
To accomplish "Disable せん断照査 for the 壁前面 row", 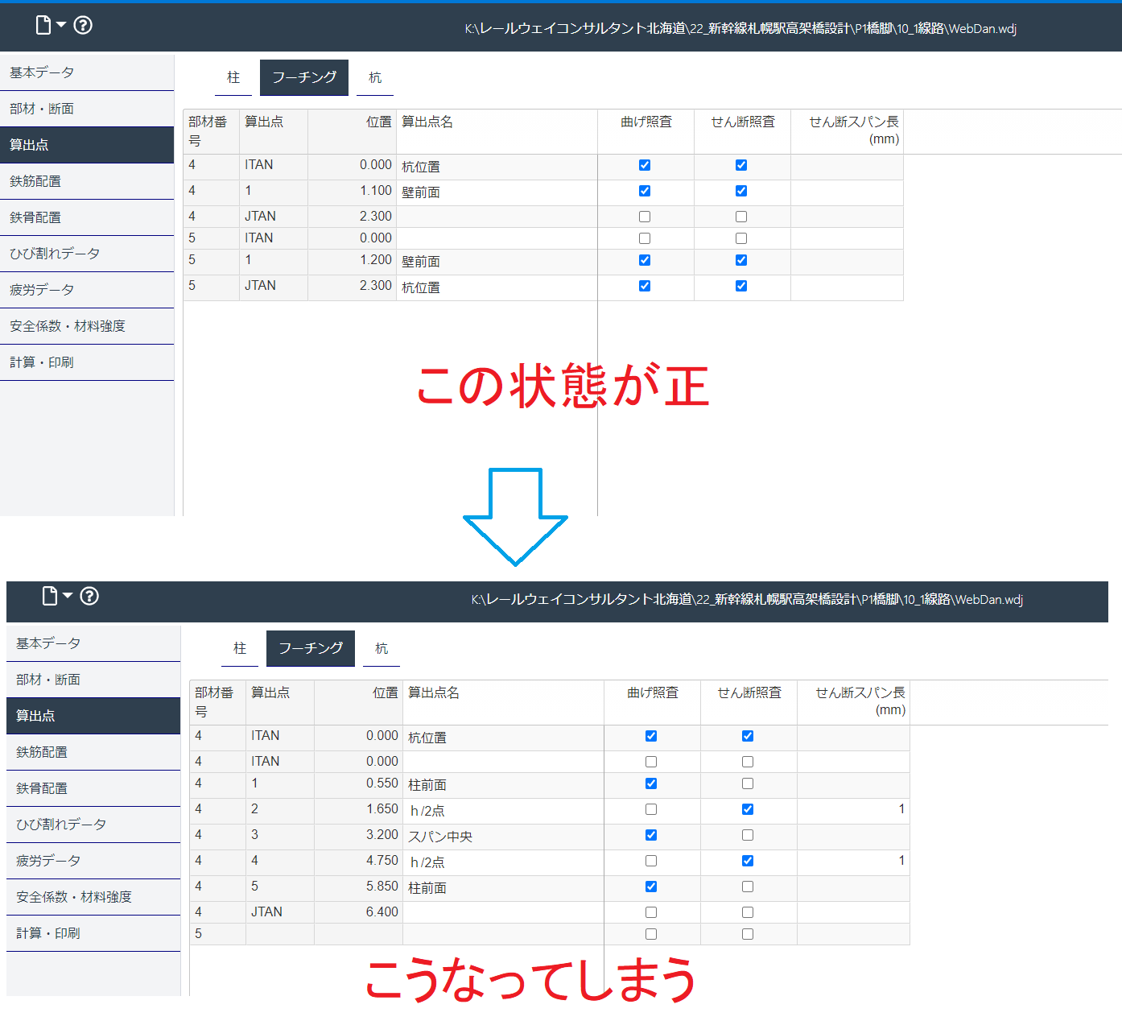I will [x=741, y=191].
